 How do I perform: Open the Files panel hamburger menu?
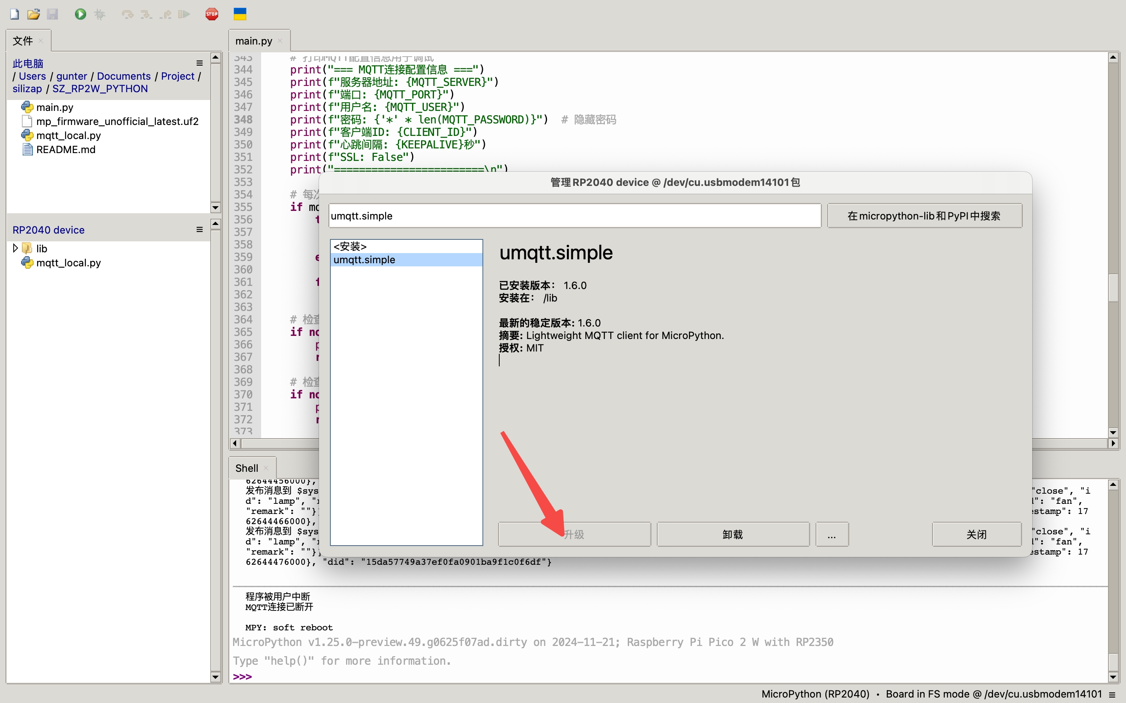(199, 63)
